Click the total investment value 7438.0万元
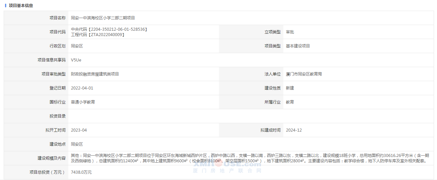The height and width of the screenshot is (180, 437). [x=81, y=172]
